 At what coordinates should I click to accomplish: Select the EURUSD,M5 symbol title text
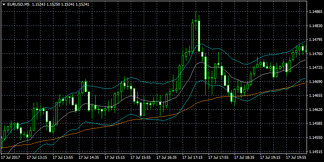point(18,4)
